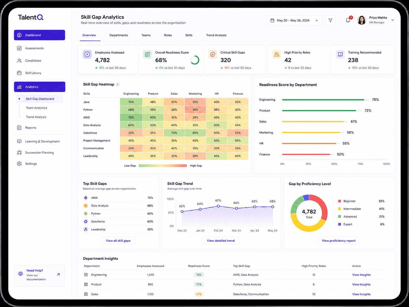Click the Skill Gap Heatmap info icon
The height and width of the screenshot is (307, 409).
point(118,84)
